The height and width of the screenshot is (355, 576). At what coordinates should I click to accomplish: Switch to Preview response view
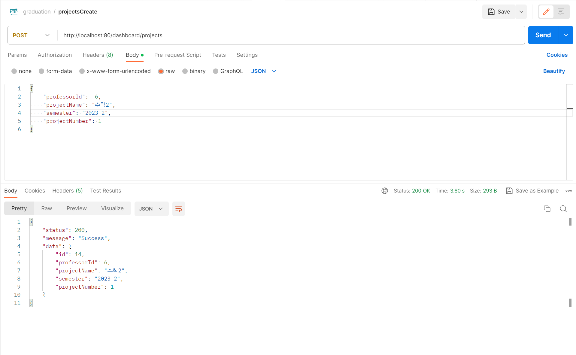tap(77, 208)
